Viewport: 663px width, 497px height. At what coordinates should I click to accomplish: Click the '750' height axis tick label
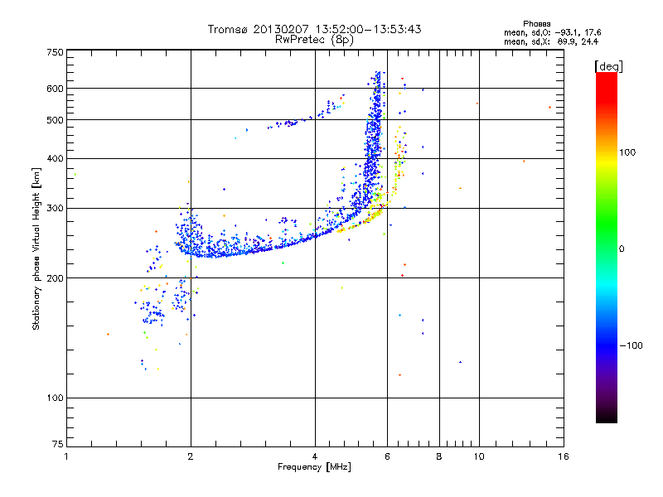tap(56, 52)
